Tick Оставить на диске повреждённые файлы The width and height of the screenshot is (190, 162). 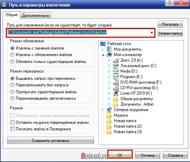[12, 122]
